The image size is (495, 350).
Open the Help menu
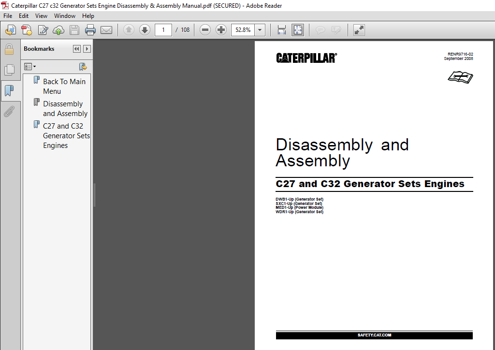coord(88,16)
